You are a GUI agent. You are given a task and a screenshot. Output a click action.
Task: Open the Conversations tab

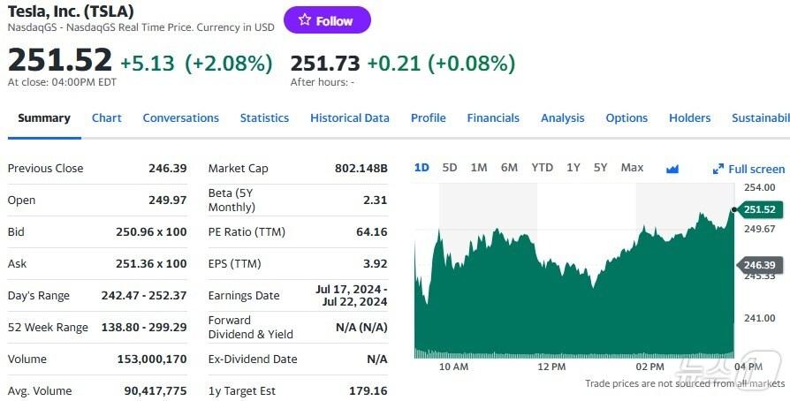click(x=180, y=118)
